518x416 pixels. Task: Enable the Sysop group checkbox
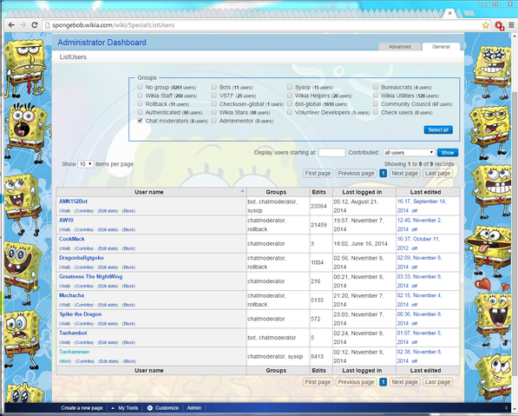pos(290,87)
